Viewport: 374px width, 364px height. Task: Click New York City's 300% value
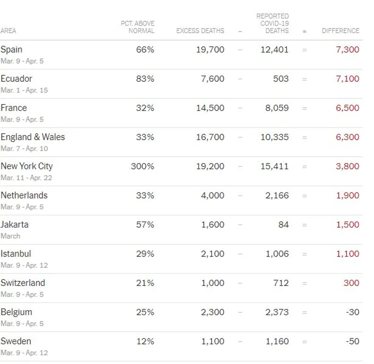pyautogui.click(x=142, y=166)
